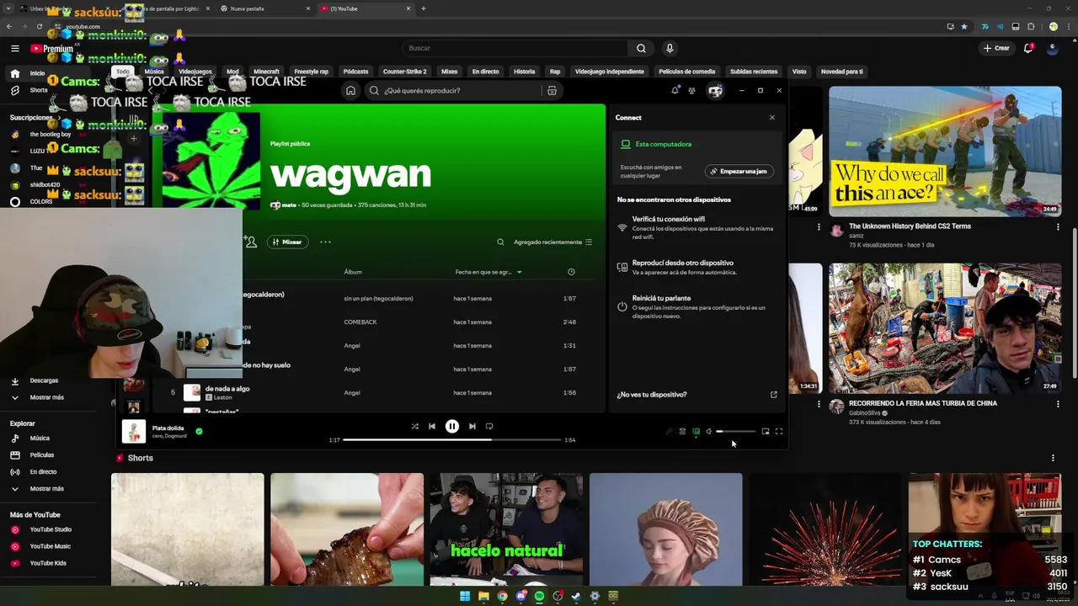Viewport: 1078px width, 606px height.
Task: Open Agregado recientemente sort dropdown
Action: point(552,242)
